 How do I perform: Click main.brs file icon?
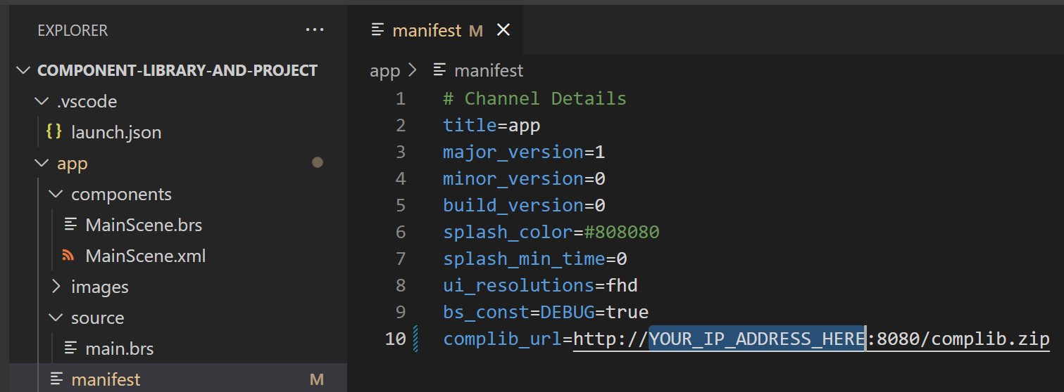[70, 348]
